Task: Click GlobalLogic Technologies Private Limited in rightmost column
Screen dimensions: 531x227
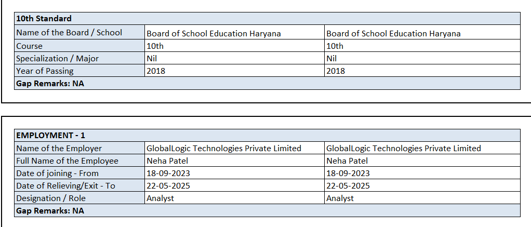Action: 403,148
